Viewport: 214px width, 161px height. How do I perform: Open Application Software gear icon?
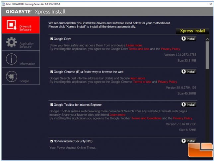pos(12,42)
